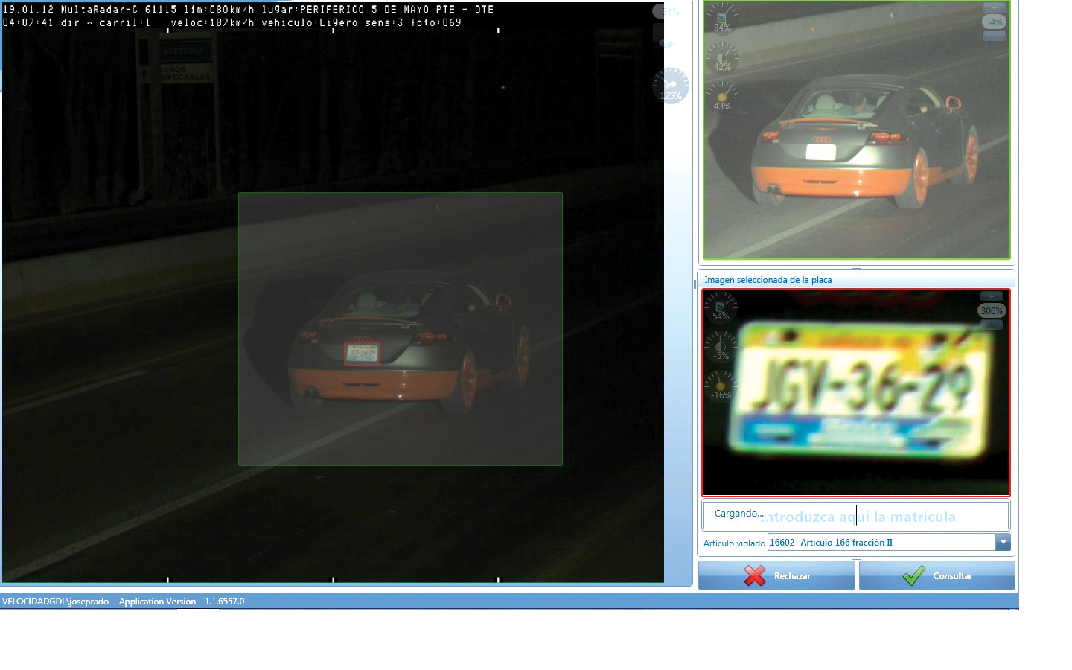Click the enlarged JGV-36-29 plate image
Viewport: 1072px width, 670px height.
coord(856,392)
